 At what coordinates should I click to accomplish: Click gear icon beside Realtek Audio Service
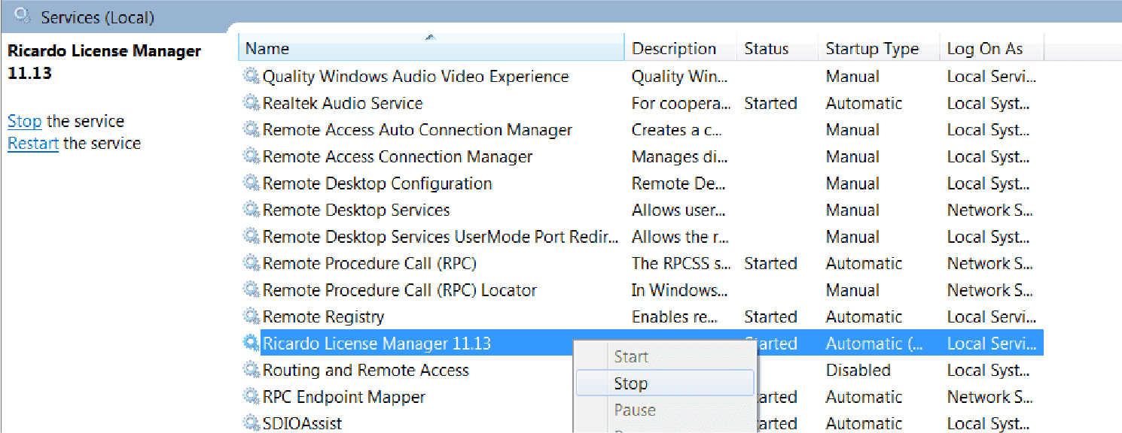coord(251,103)
